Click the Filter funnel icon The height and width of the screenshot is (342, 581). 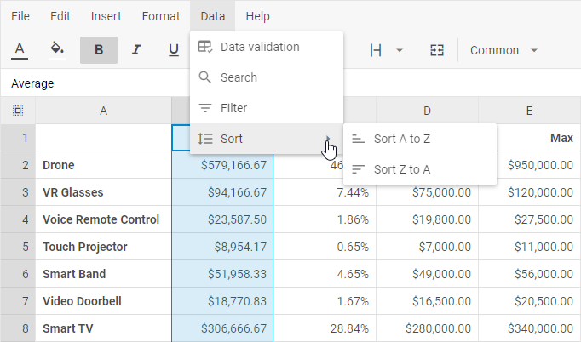pyautogui.click(x=205, y=108)
